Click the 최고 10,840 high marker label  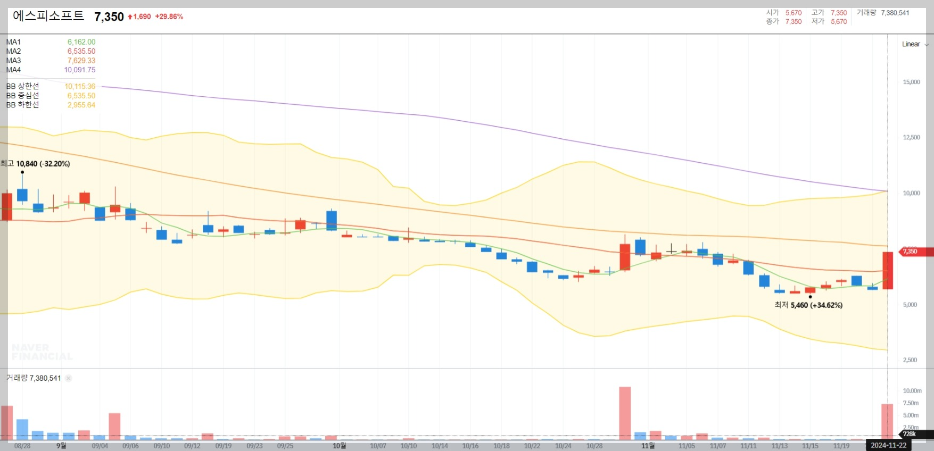[x=35, y=164]
